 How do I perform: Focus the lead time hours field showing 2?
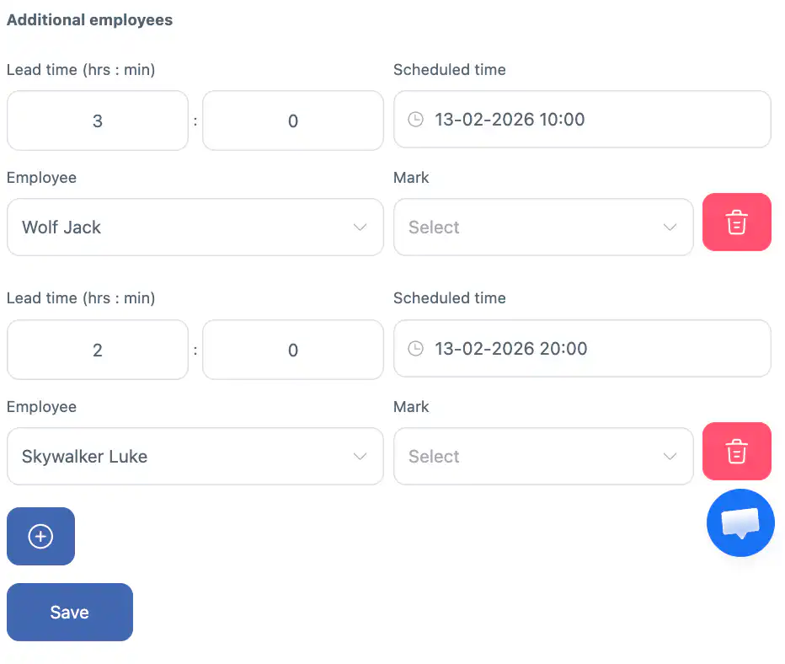coord(98,351)
